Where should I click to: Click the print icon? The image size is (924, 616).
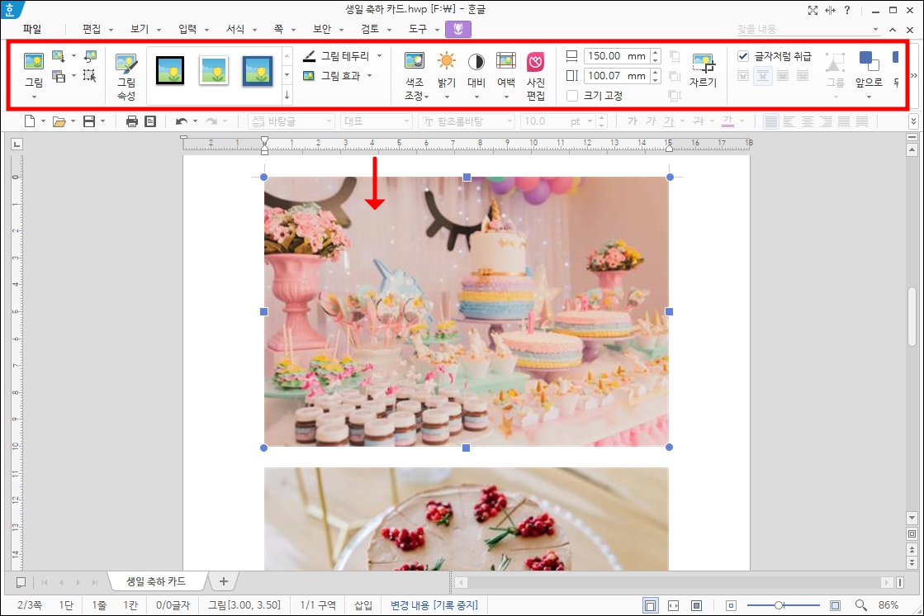pos(132,121)
